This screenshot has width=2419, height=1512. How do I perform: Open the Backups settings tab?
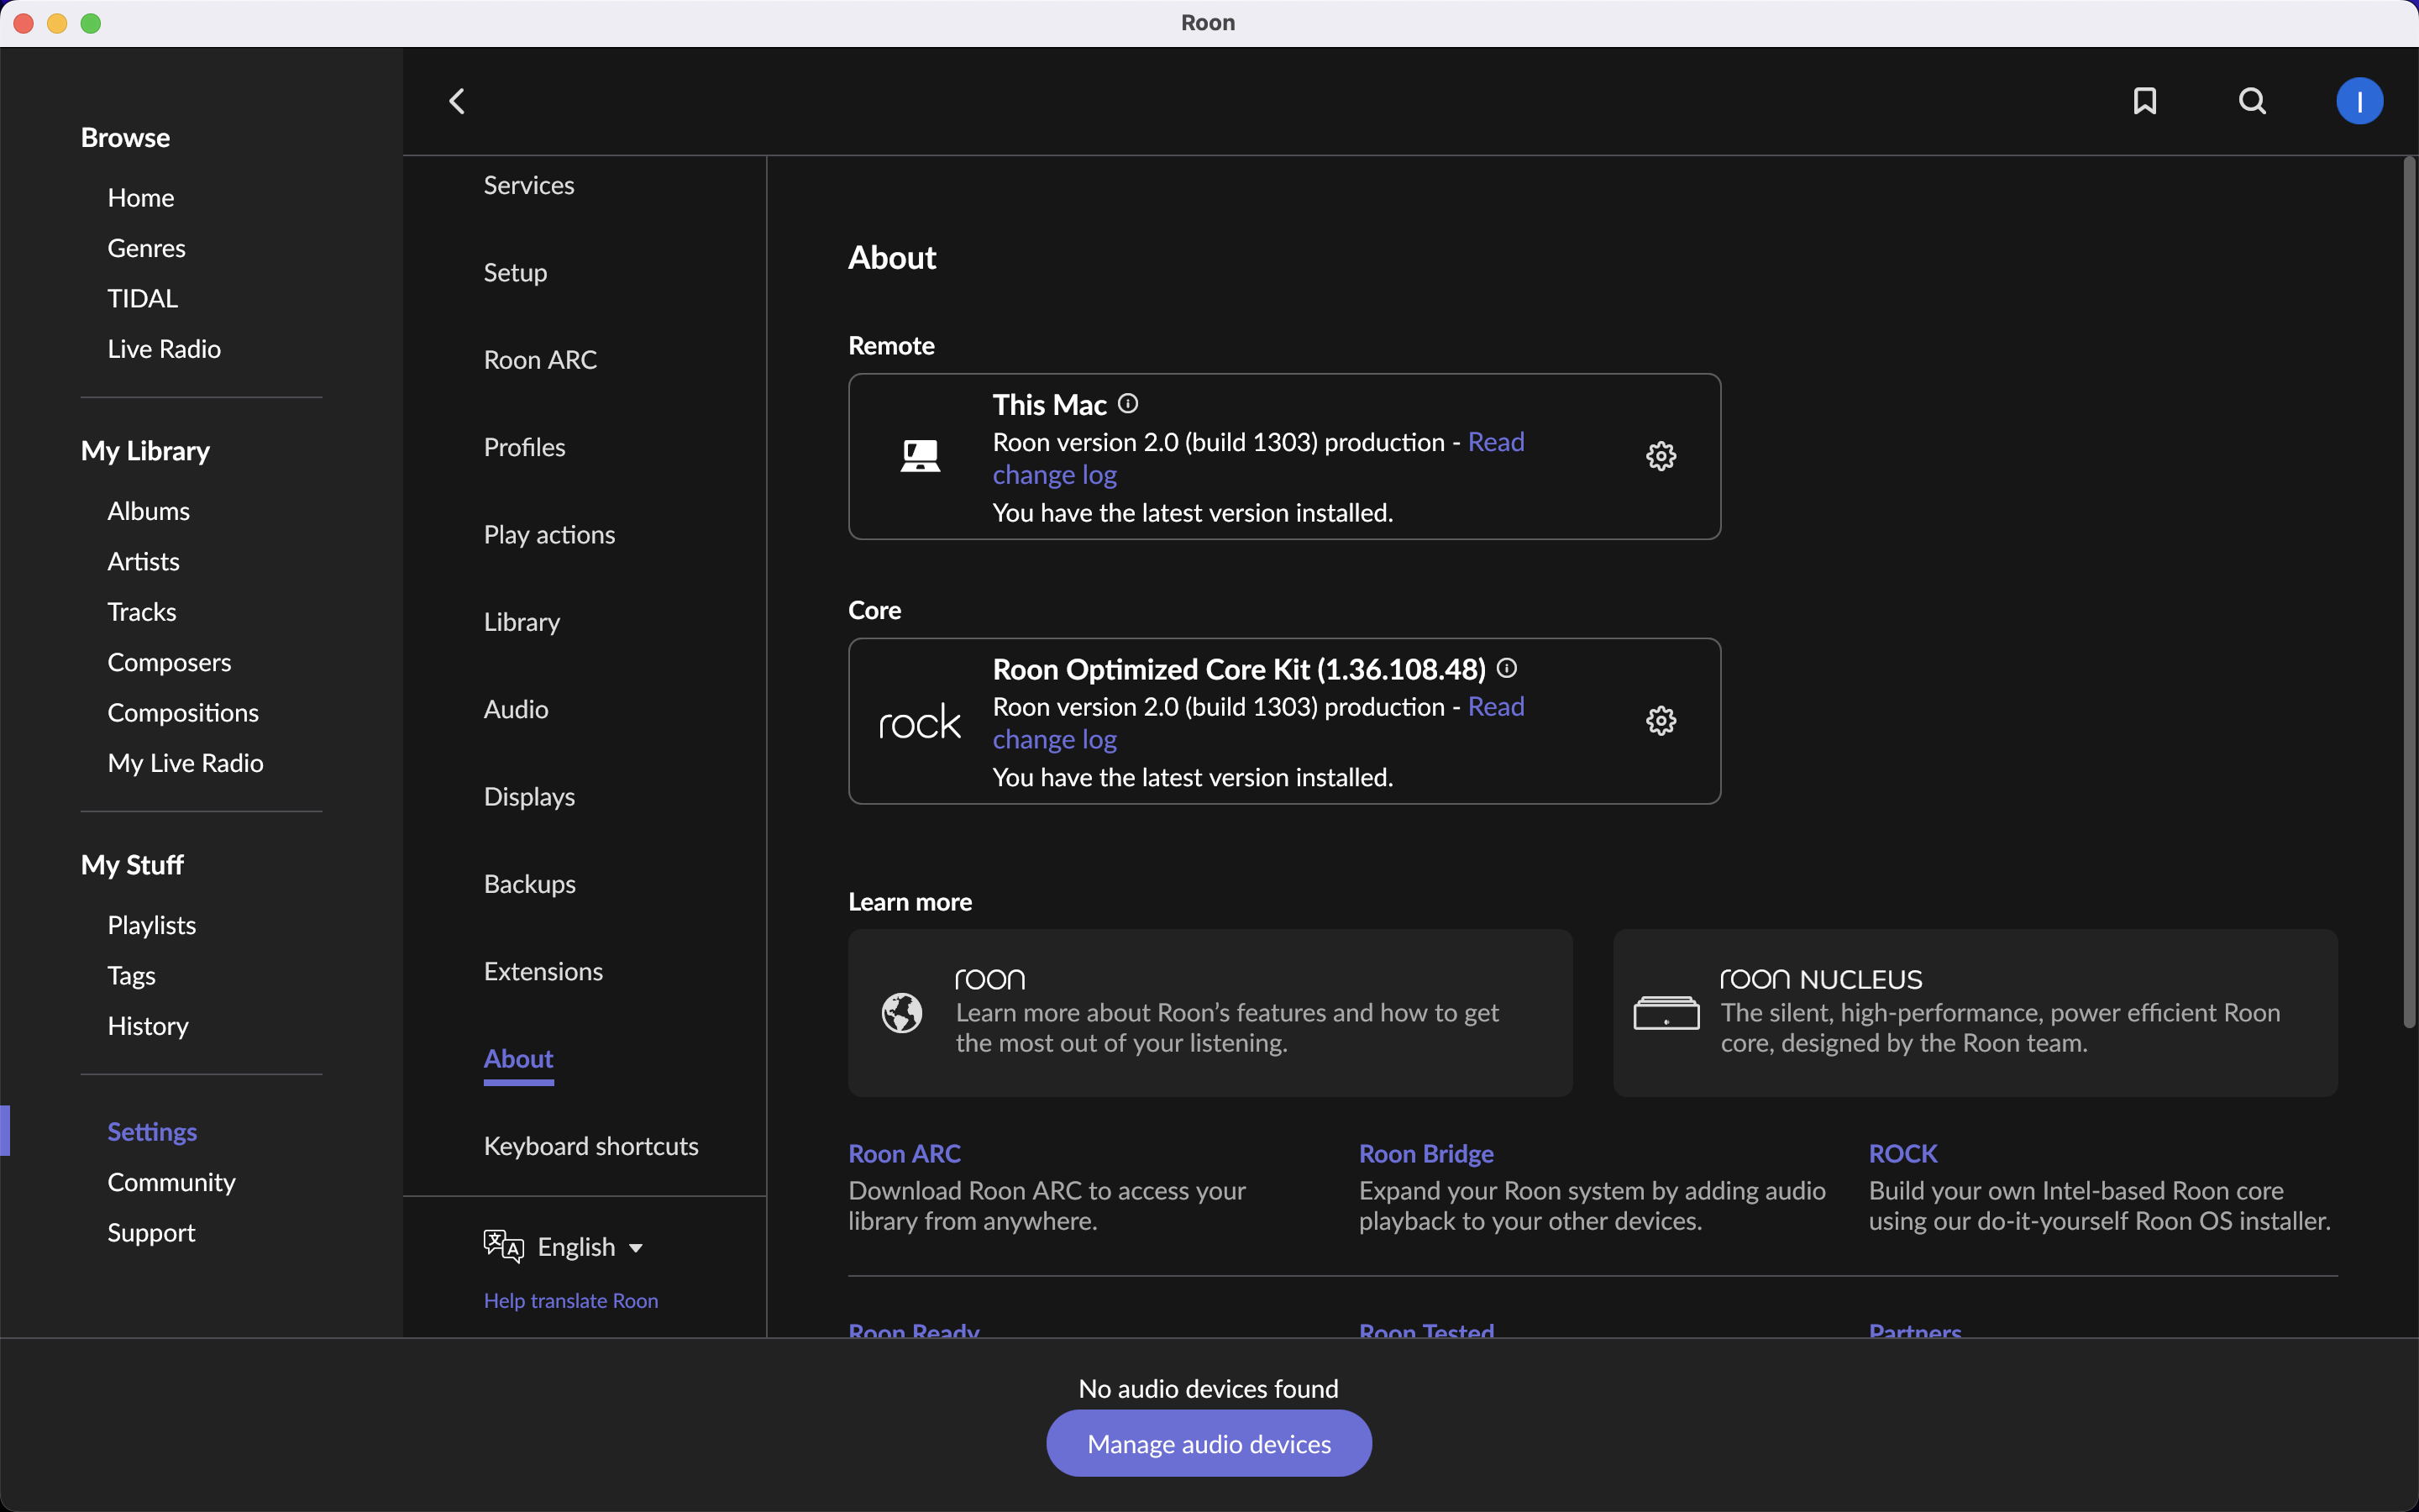pyautogui.click(x=529, y=884)
